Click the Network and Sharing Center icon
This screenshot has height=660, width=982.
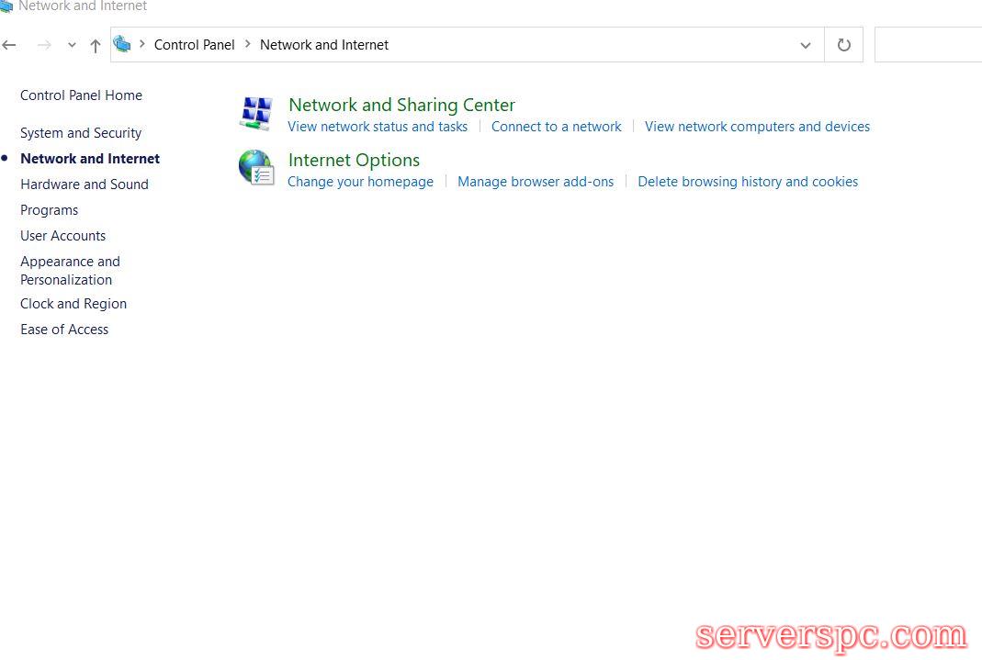point(256,113)
